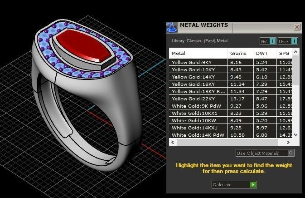Viewport: 305px width, 198px height.
Task: Select the White Gold:14KX1 row
Action: pyautogui.click(x=231, y=128)
